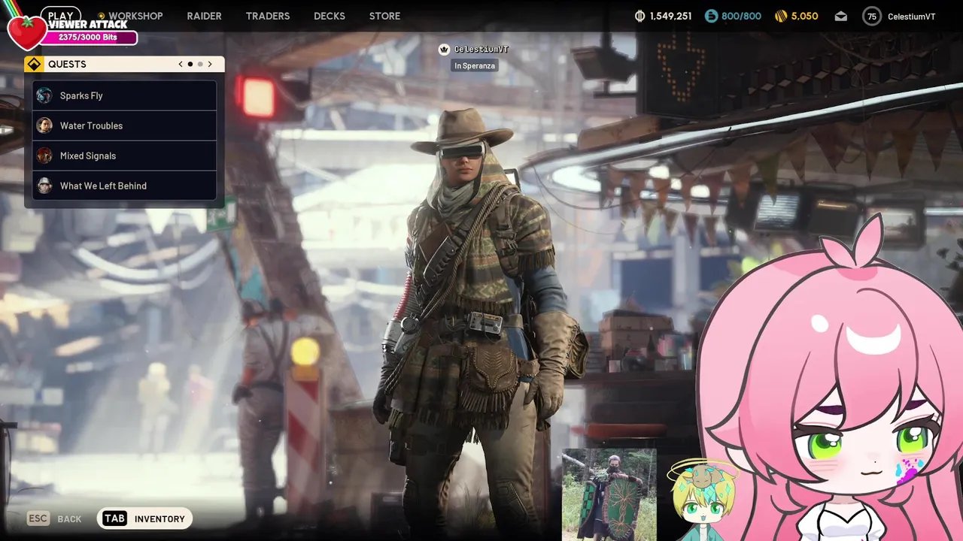Click the blue token icon beside 800/800

[x=711, y=16]
